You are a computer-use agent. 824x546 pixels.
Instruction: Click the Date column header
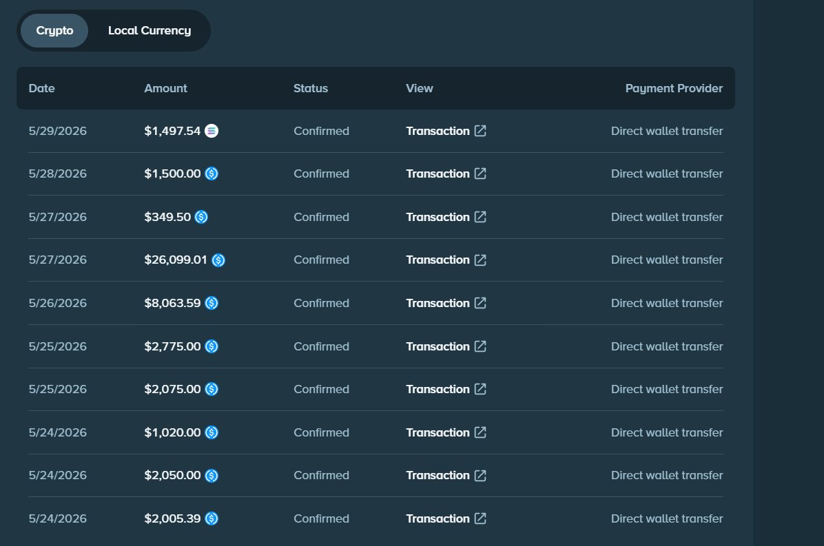click(x=41, y=88)
